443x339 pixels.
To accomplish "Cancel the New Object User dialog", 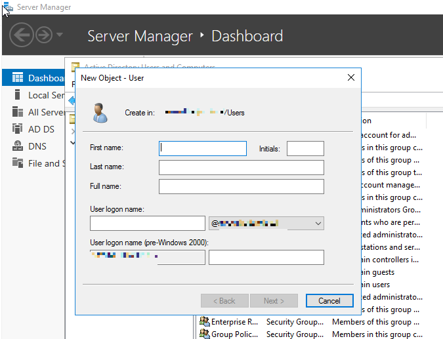I will click(x=329, y=301).
